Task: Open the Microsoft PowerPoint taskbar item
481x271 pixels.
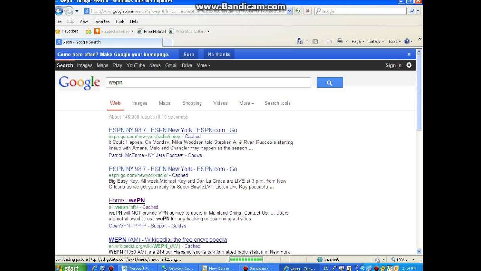Action: coord(137,268)
